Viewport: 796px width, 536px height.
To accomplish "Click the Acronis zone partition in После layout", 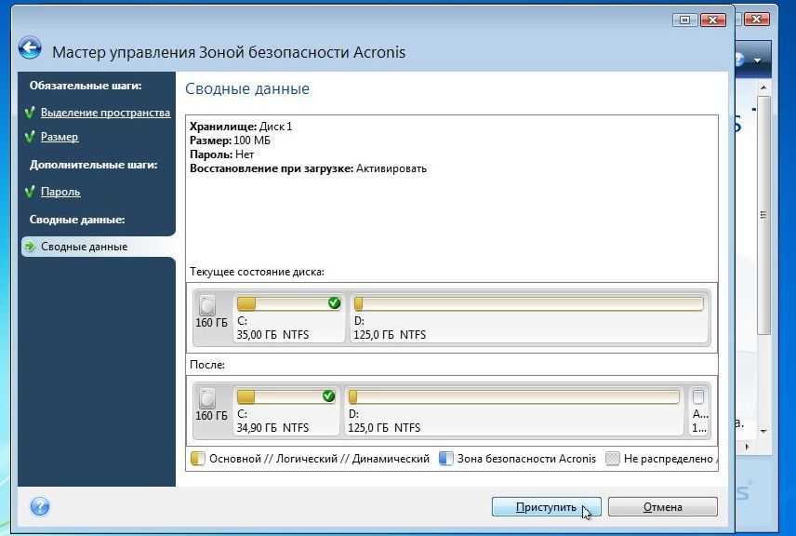I will click(698, 410).
